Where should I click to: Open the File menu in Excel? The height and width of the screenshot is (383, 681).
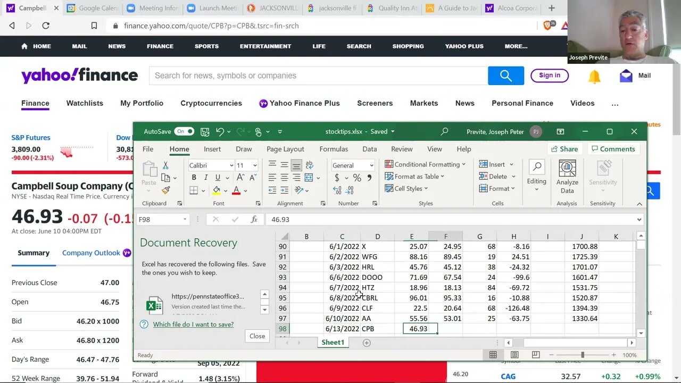148,149
